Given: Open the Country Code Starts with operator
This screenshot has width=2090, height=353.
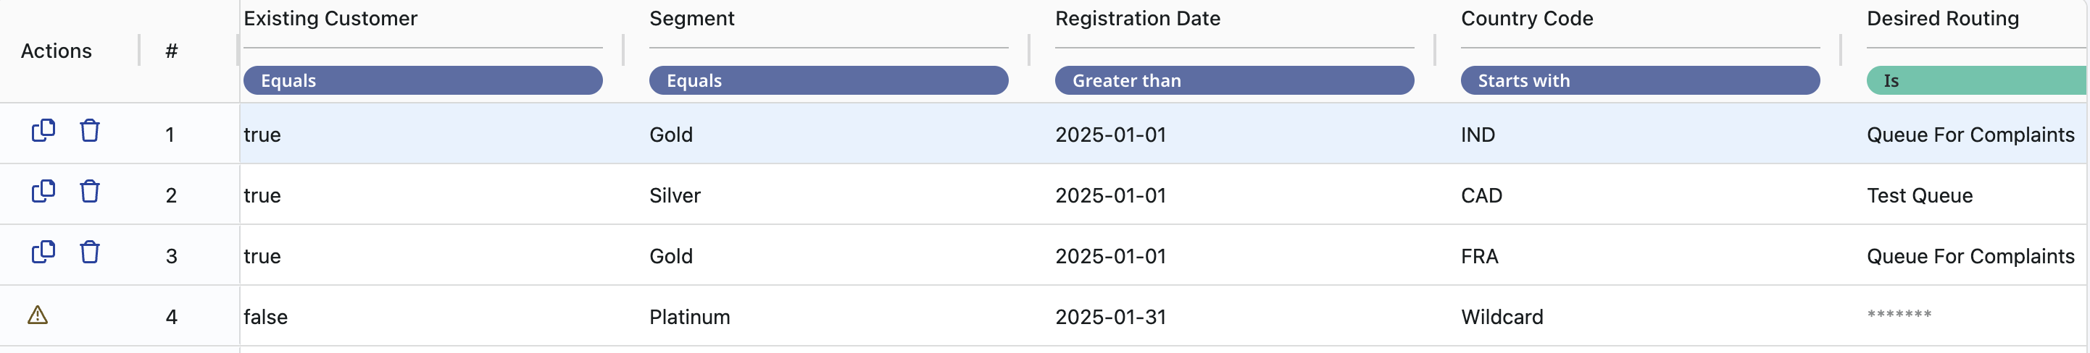Looking at the screenshot, I should [x=1639, y=81].
